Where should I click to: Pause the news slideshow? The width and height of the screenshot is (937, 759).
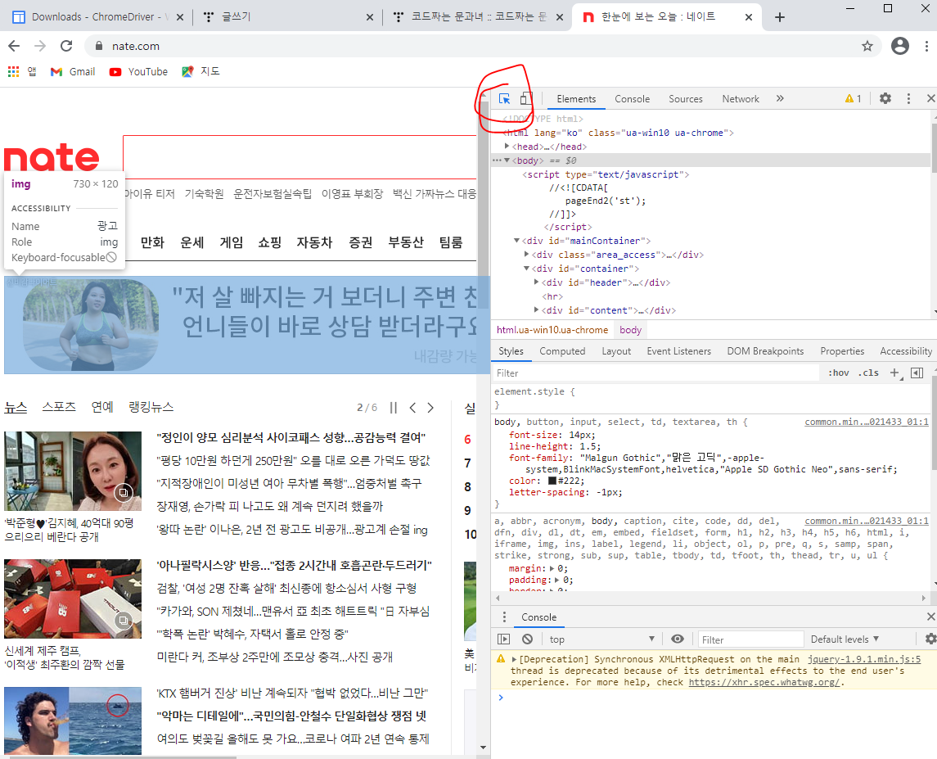(393, 407)
